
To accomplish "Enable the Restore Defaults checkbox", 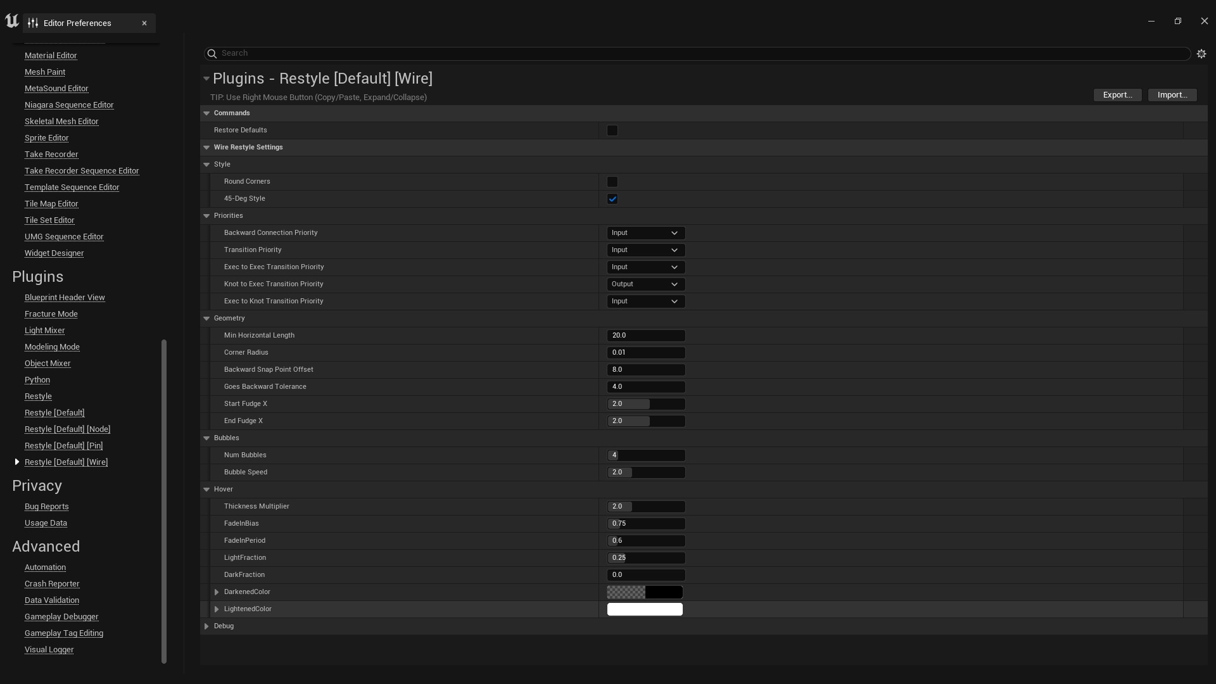I will [612, 130].
